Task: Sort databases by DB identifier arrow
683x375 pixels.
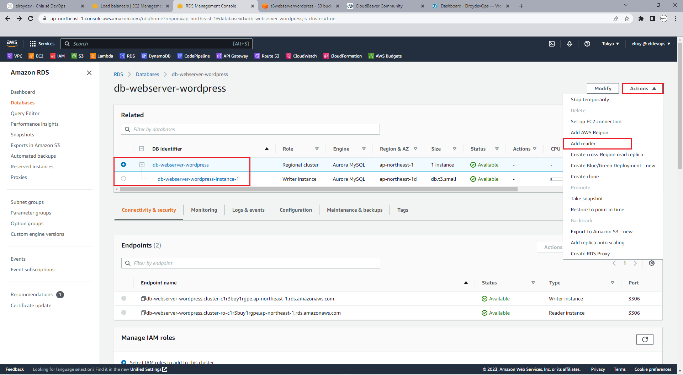Action: coord(266,149)
